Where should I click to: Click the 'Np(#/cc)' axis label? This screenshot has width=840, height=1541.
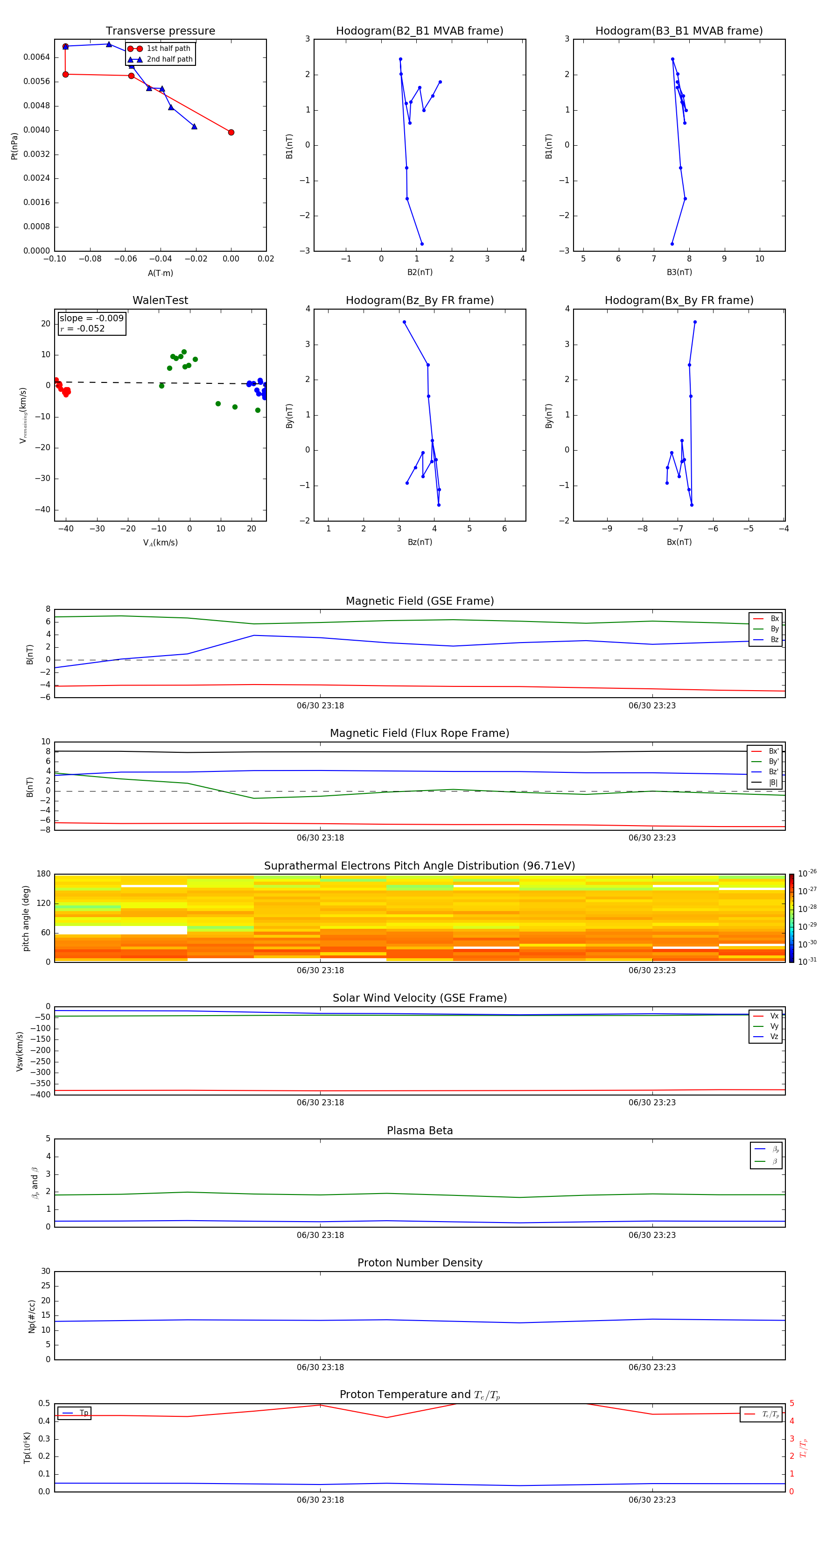(x=32, y=1316)
